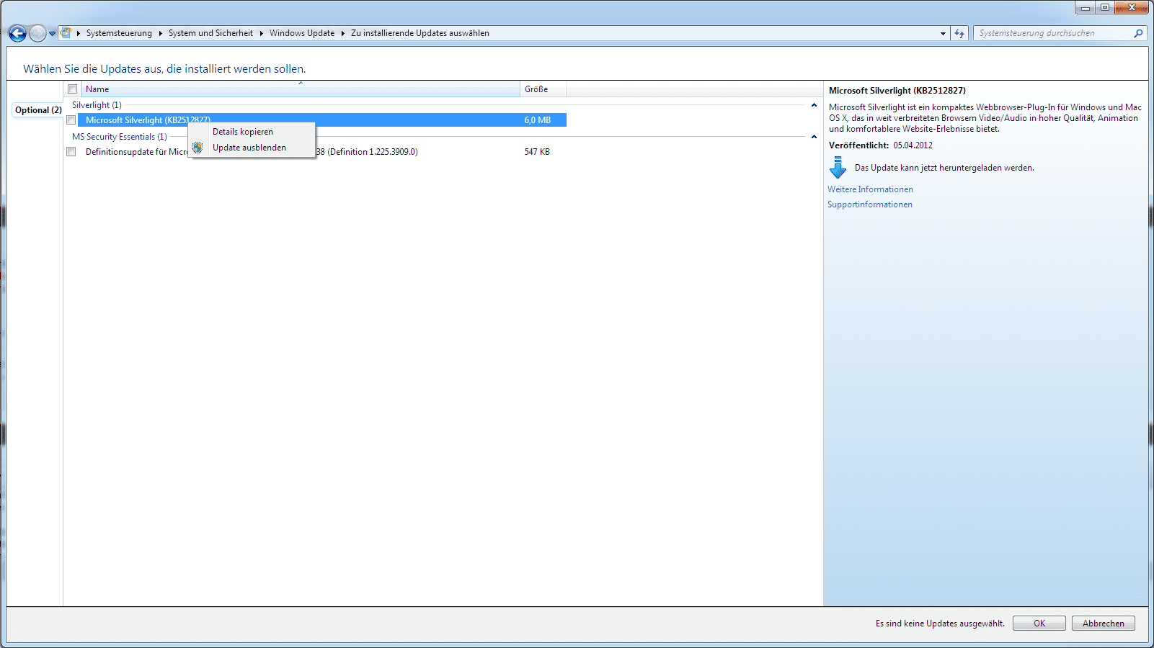Select the Definitionsupdate row text
The image size is (1154, 648).
[x=252, y=152]
